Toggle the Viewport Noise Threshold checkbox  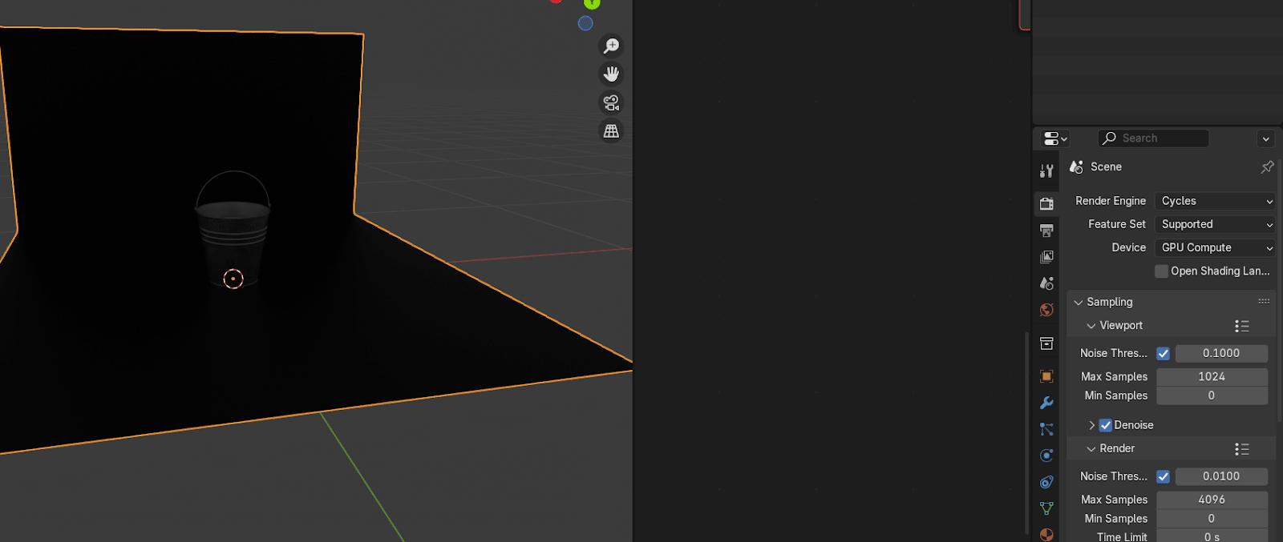[1163, 353]
